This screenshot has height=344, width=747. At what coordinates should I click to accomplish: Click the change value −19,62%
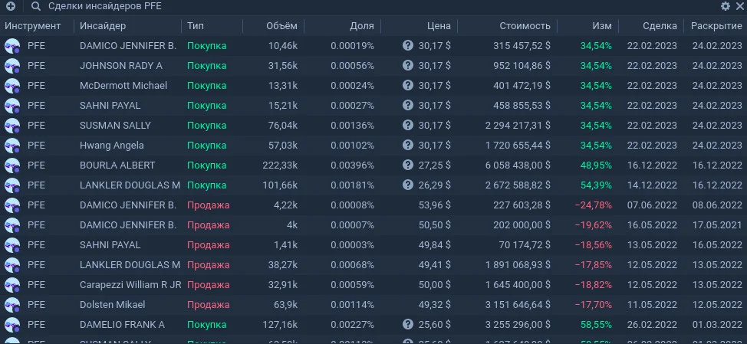[x=594, y=225]
